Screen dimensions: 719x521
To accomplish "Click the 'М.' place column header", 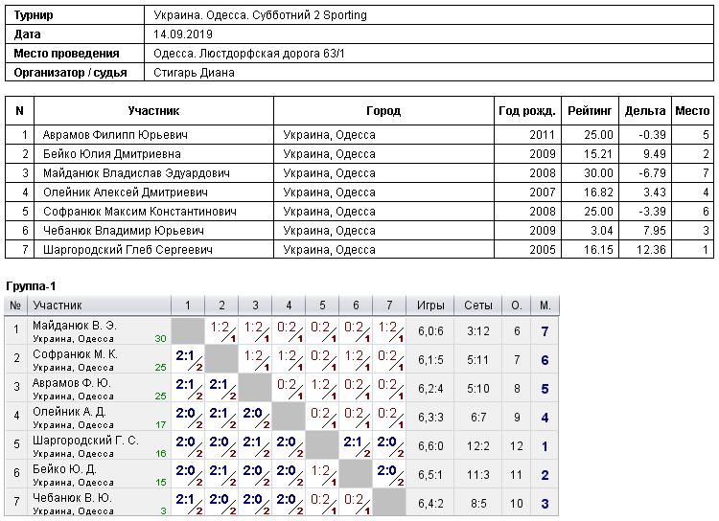I will (545, 306).
